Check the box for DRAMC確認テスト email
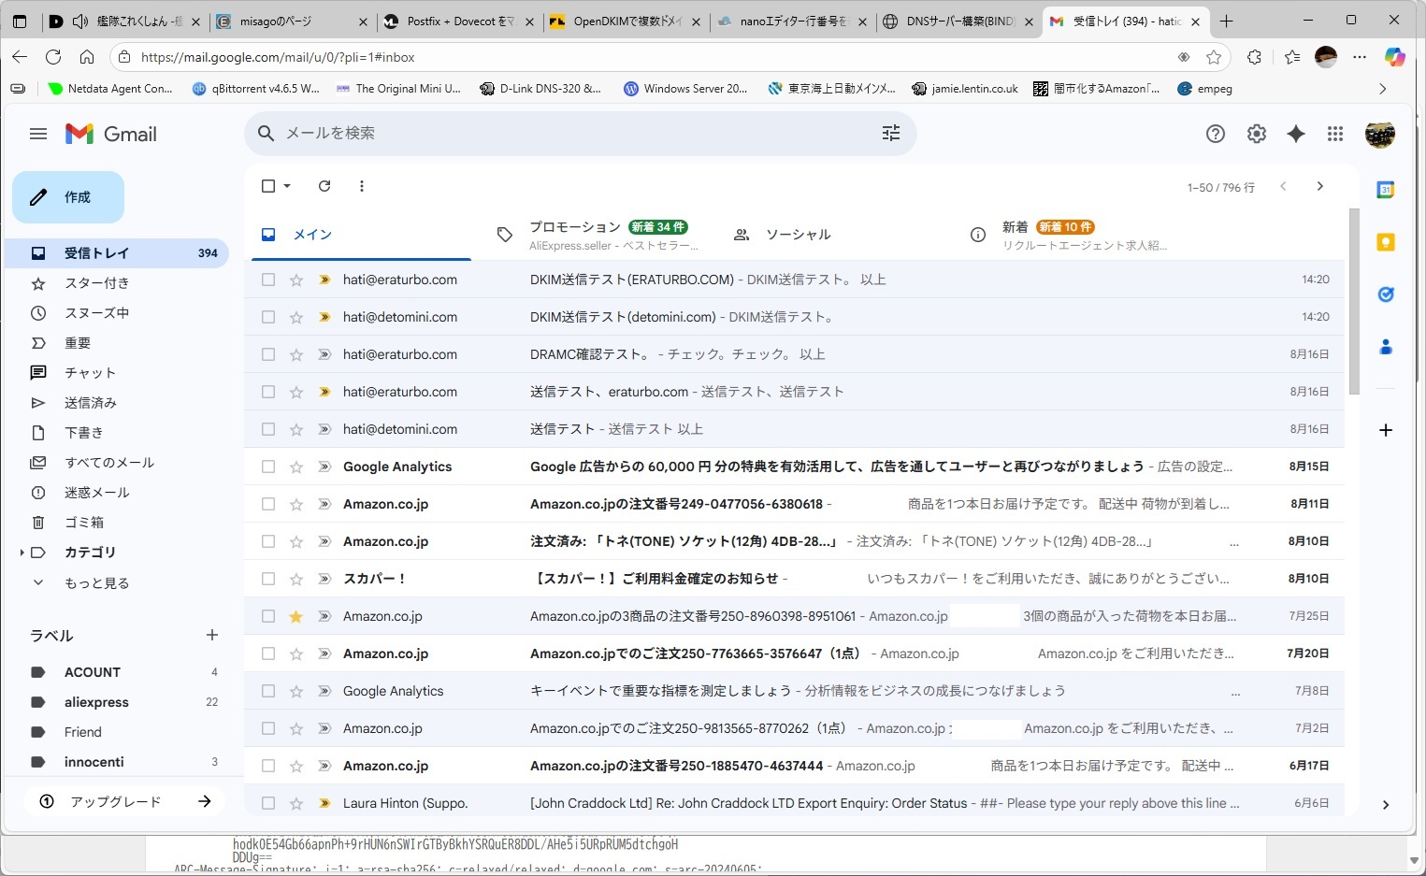Image resolution: width=1426 pixels, height=876 pixels. coord(268,354)
